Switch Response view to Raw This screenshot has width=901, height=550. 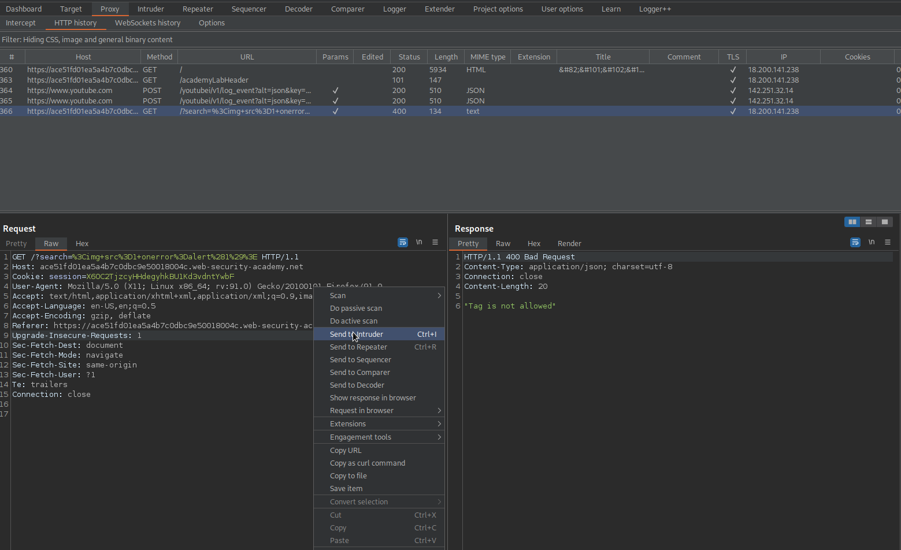point(503,243)
